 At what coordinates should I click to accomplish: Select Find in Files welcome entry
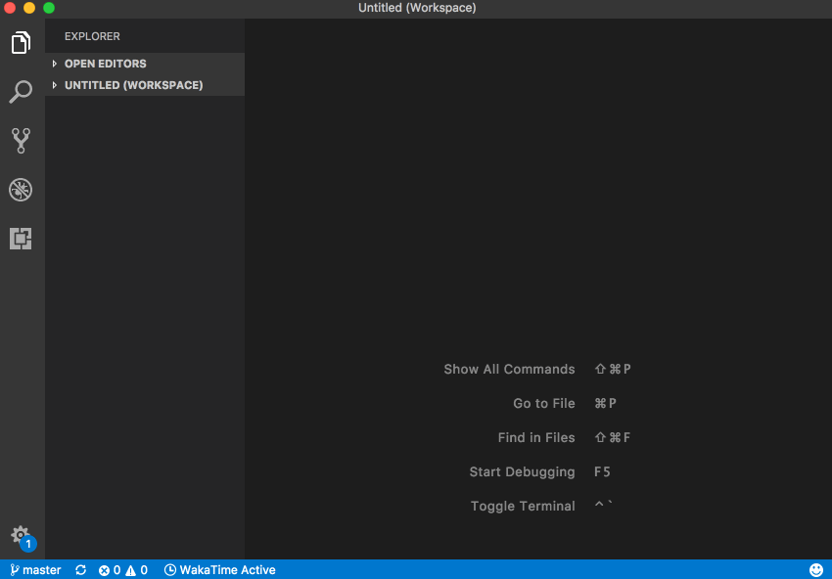[x=536, y=437]
